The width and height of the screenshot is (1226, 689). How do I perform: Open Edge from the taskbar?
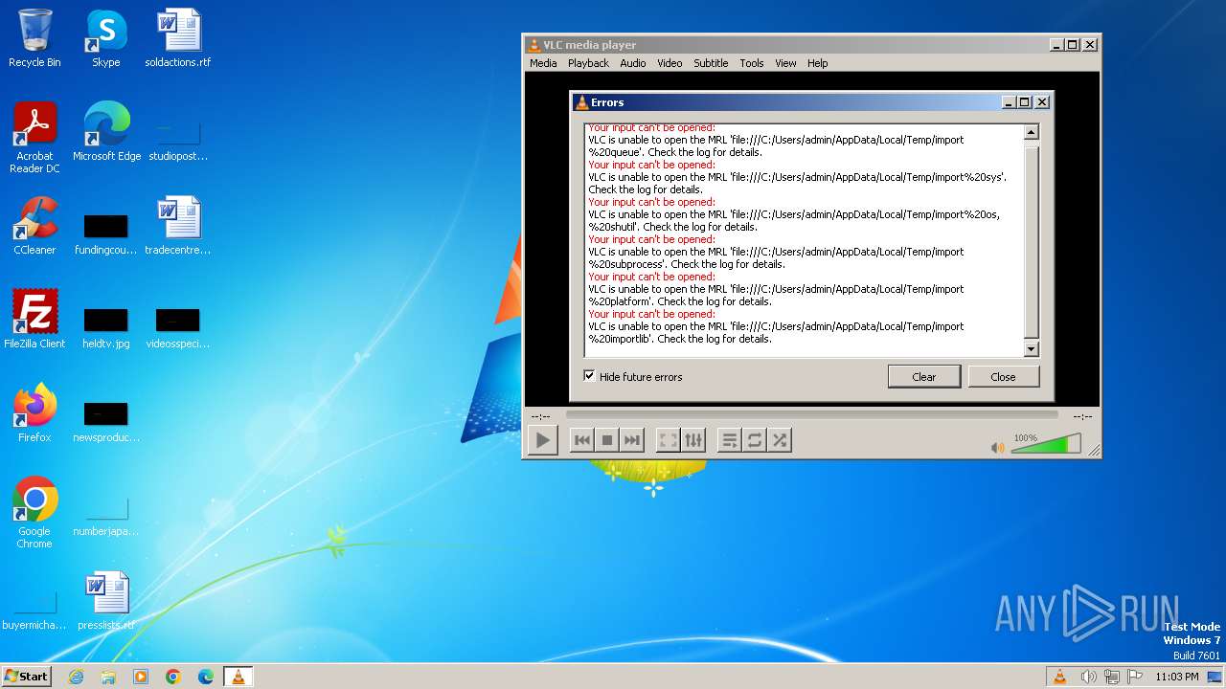[x=206, y=677]
